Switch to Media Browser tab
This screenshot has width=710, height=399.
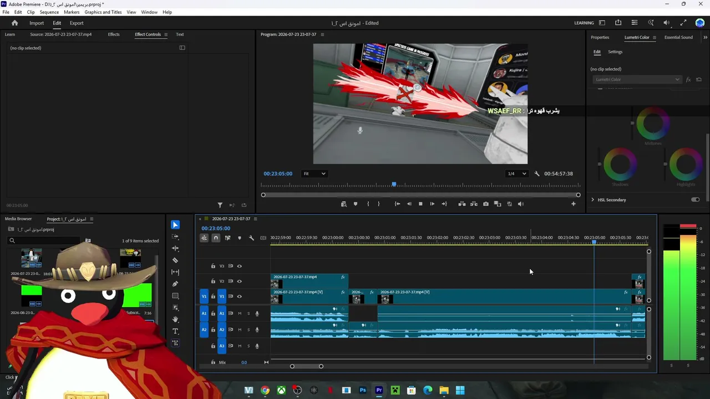click(x=18, y=219)
